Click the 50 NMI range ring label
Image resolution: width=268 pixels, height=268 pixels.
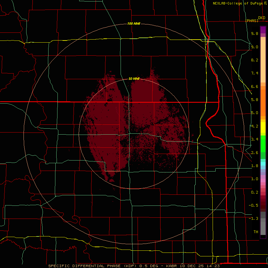(134, 79)
